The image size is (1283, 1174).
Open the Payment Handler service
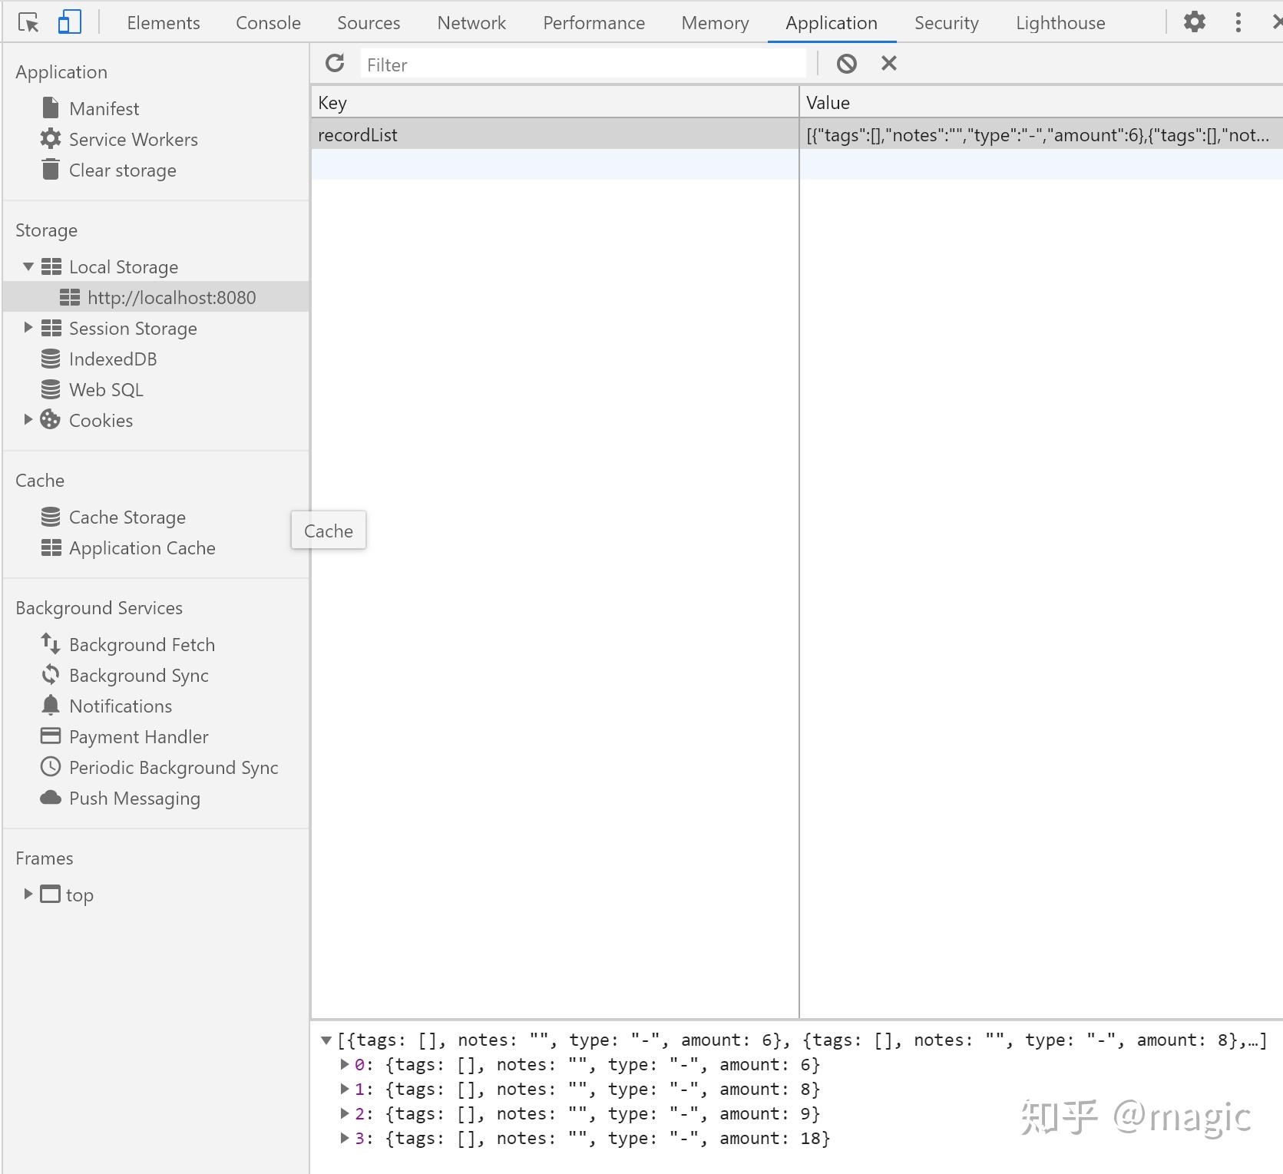tap(138, 736)
